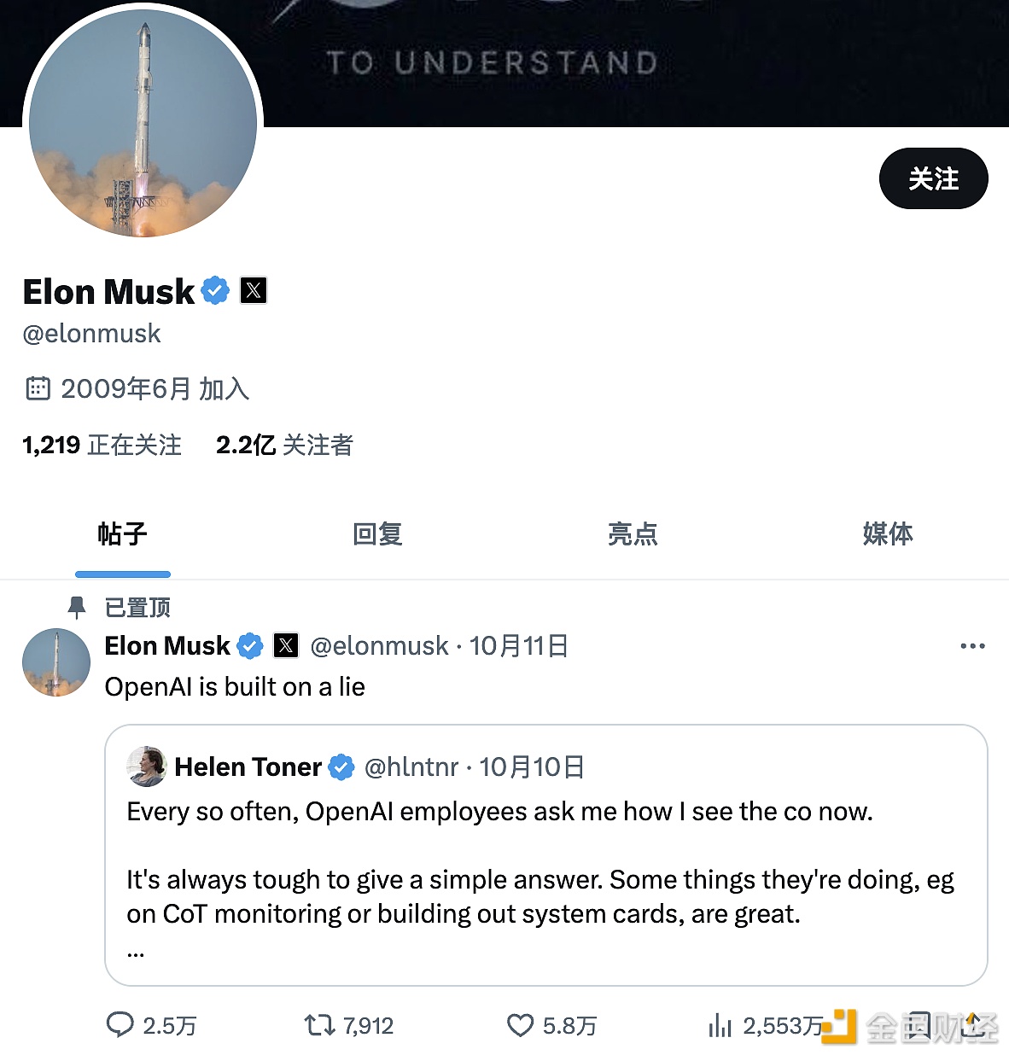Select the 帖子 tab
The image size is (1009, 1055).
tap(123, 534)
